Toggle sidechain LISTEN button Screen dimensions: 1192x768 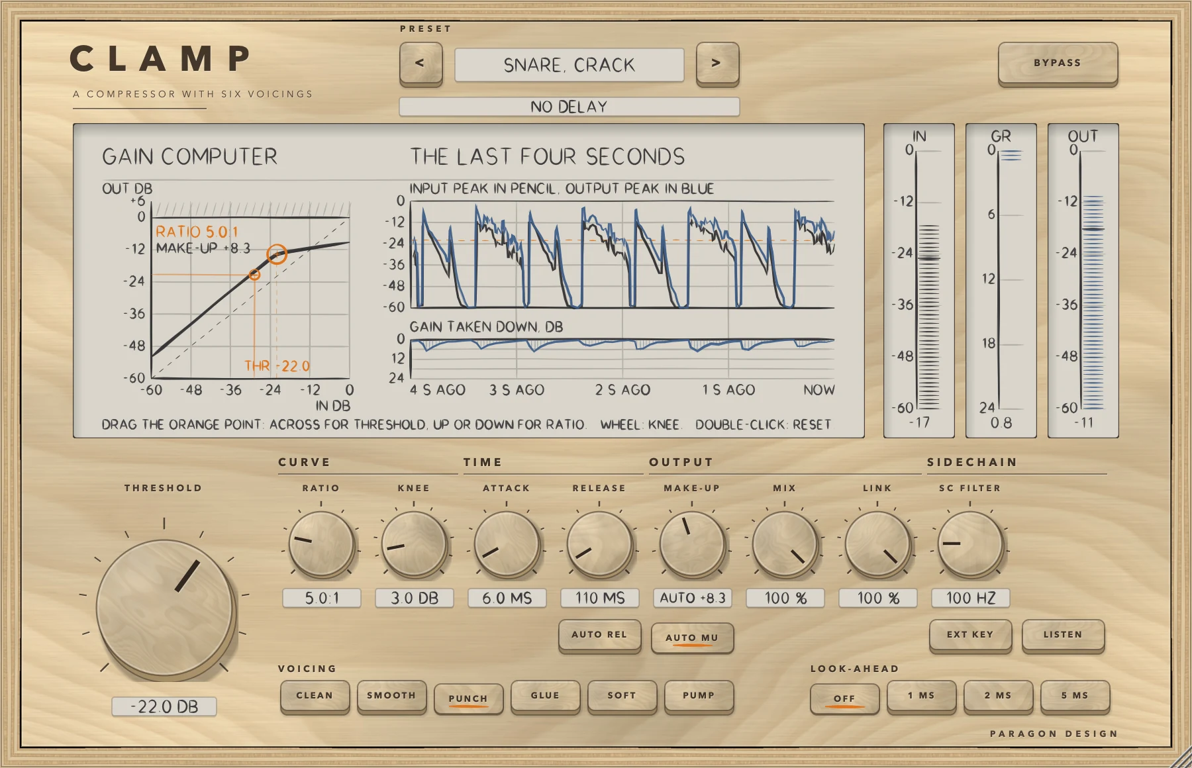1064,635
